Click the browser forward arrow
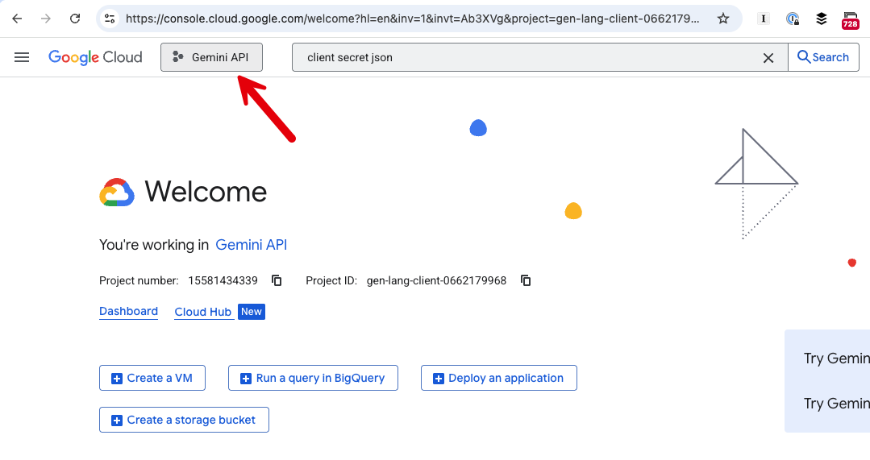Image resolution: width=870 pixels, height=460 pixels. click(x=46, y=19)
